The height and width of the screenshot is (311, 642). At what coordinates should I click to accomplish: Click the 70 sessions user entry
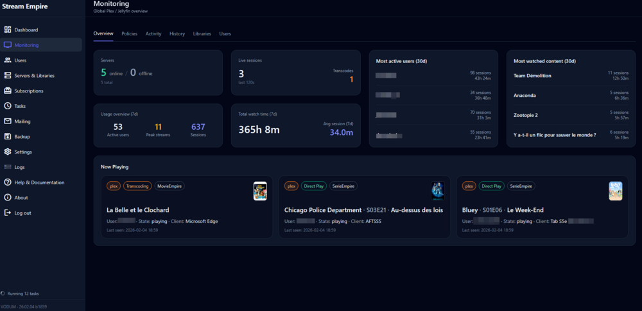point(433,115)
